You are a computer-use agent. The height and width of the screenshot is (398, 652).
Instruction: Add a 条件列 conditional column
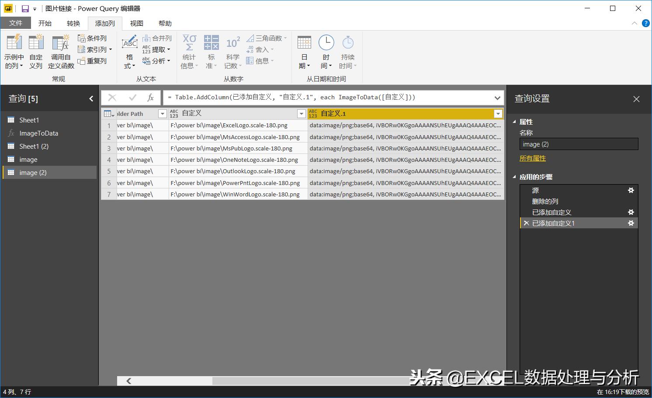[x=93, y=38]
